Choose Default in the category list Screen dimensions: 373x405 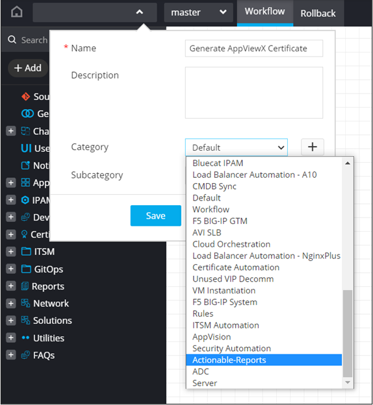coord(264,198)
